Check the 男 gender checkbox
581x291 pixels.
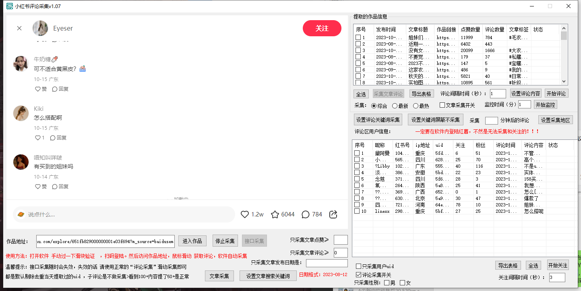pos(387,283)
